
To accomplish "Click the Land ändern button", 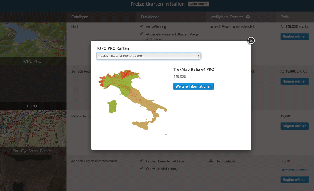I will coord(198,4).
